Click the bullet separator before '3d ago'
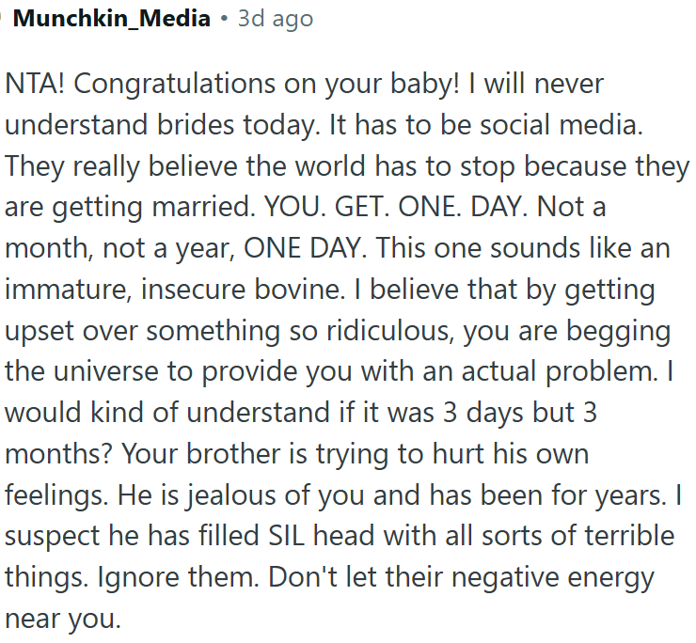This screenshot has width=696, height=643. [x=224, y=19]
